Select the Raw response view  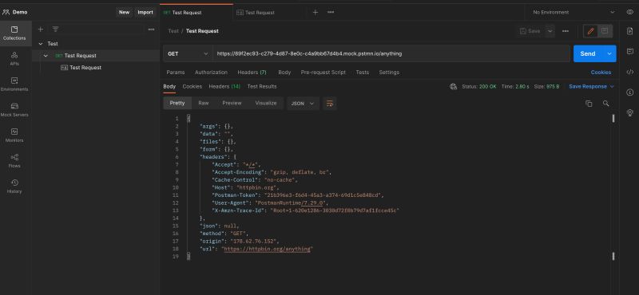click(204, 104)
